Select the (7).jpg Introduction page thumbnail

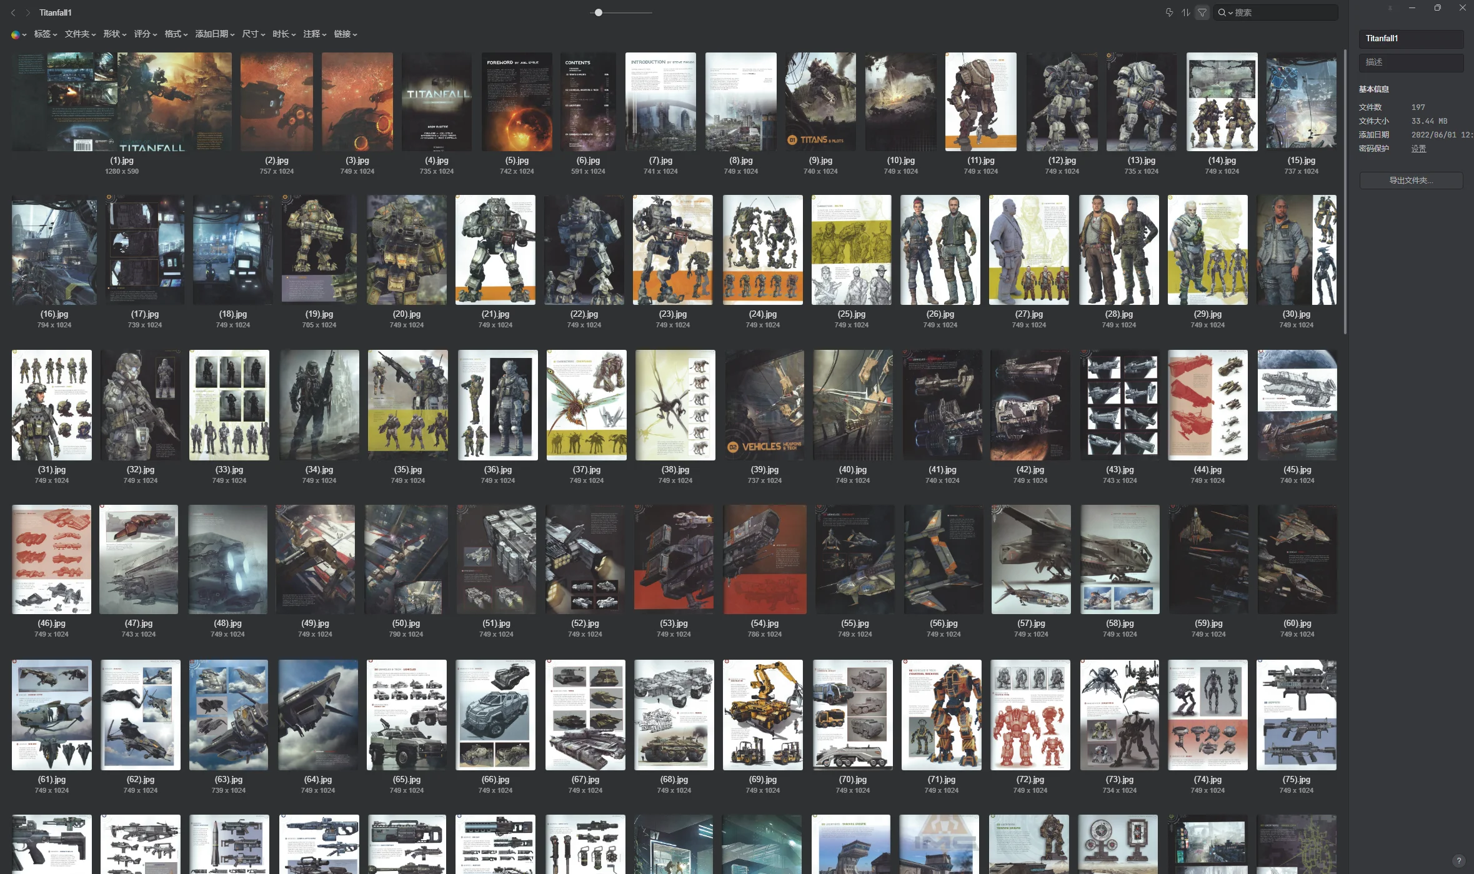660,102
